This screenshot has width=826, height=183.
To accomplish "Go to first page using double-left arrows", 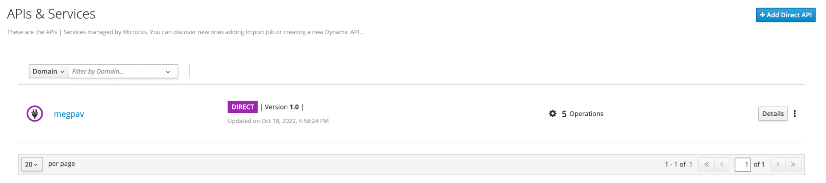I will (x=707, y=164).
